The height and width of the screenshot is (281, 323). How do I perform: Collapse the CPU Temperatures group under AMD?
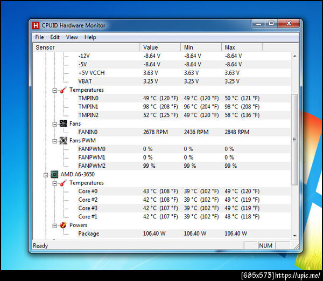pos(54,183)
